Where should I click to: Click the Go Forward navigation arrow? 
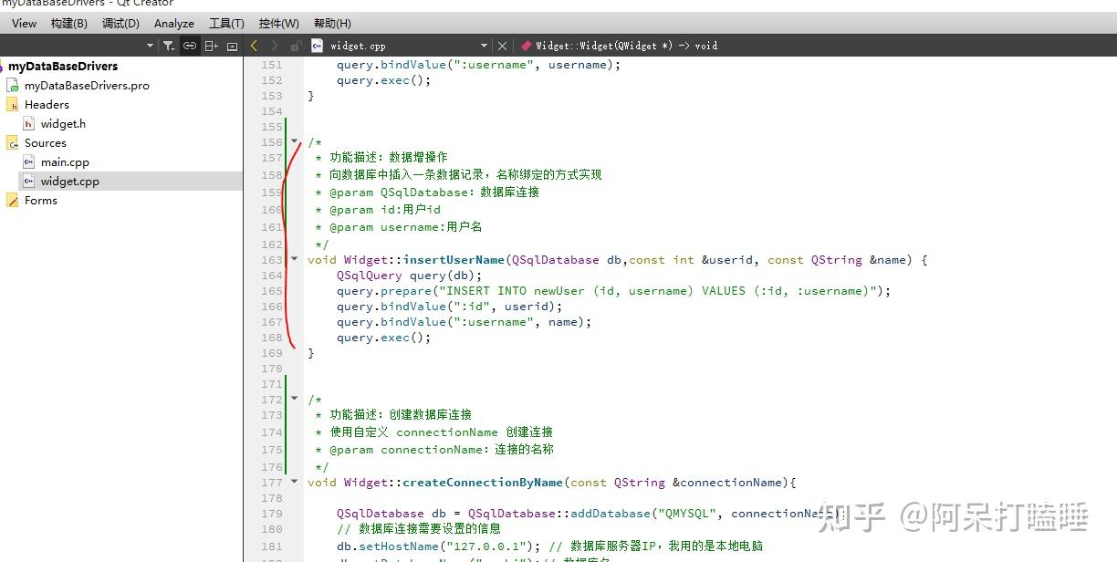click(275, 45)
